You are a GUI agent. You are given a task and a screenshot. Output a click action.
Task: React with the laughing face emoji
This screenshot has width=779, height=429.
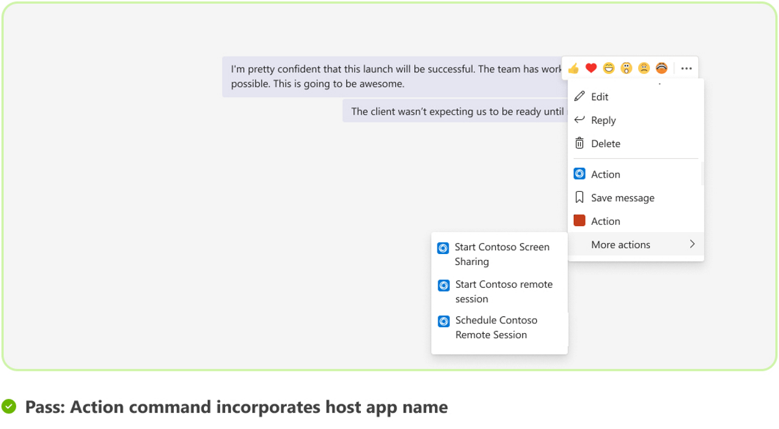608,68
